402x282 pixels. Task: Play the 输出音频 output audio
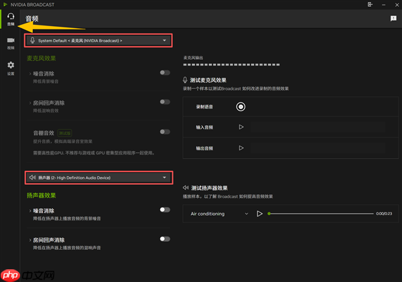point(241,148)
